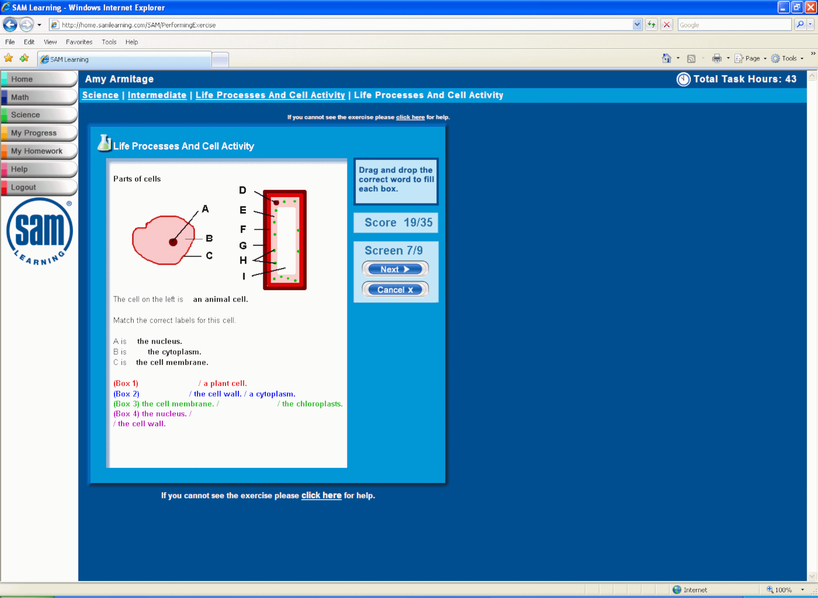The width and height of the screenshot is (818, 598).
Task: Click the Stop loading X icon
Action: pos(667,25)
